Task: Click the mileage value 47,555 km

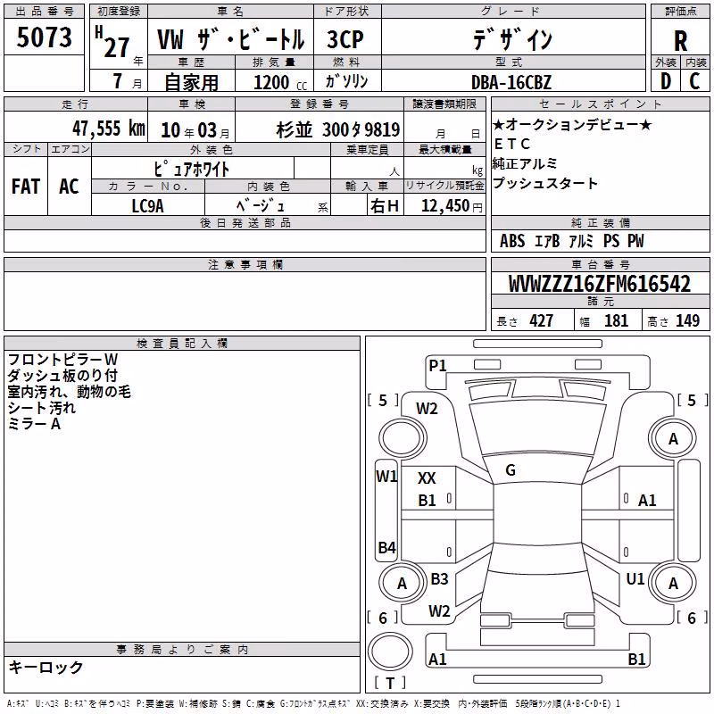Action: point(109,129)
